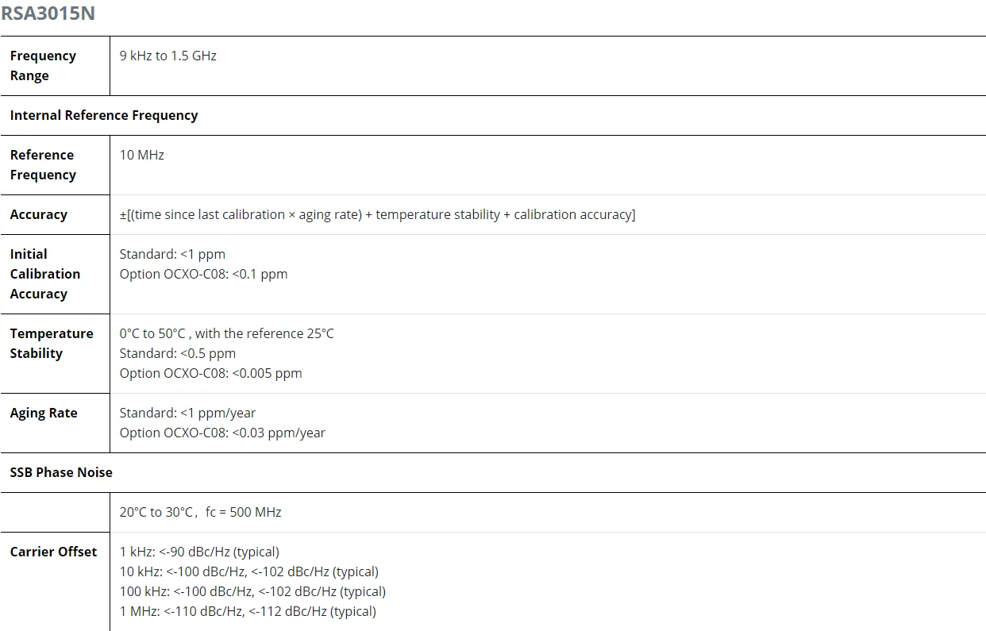Click the 0°C to 50°C reference line
The image size is (986, 631).
(226, 333)
